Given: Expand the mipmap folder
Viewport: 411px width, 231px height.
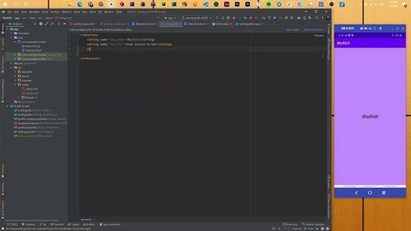Looking at the screenshot, I should pyautogui.click(x=15, y=80).
